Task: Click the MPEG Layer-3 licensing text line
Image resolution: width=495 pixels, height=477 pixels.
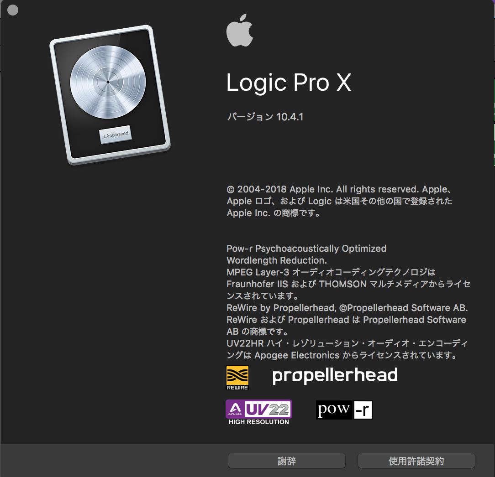Action: tap(331, 272)
